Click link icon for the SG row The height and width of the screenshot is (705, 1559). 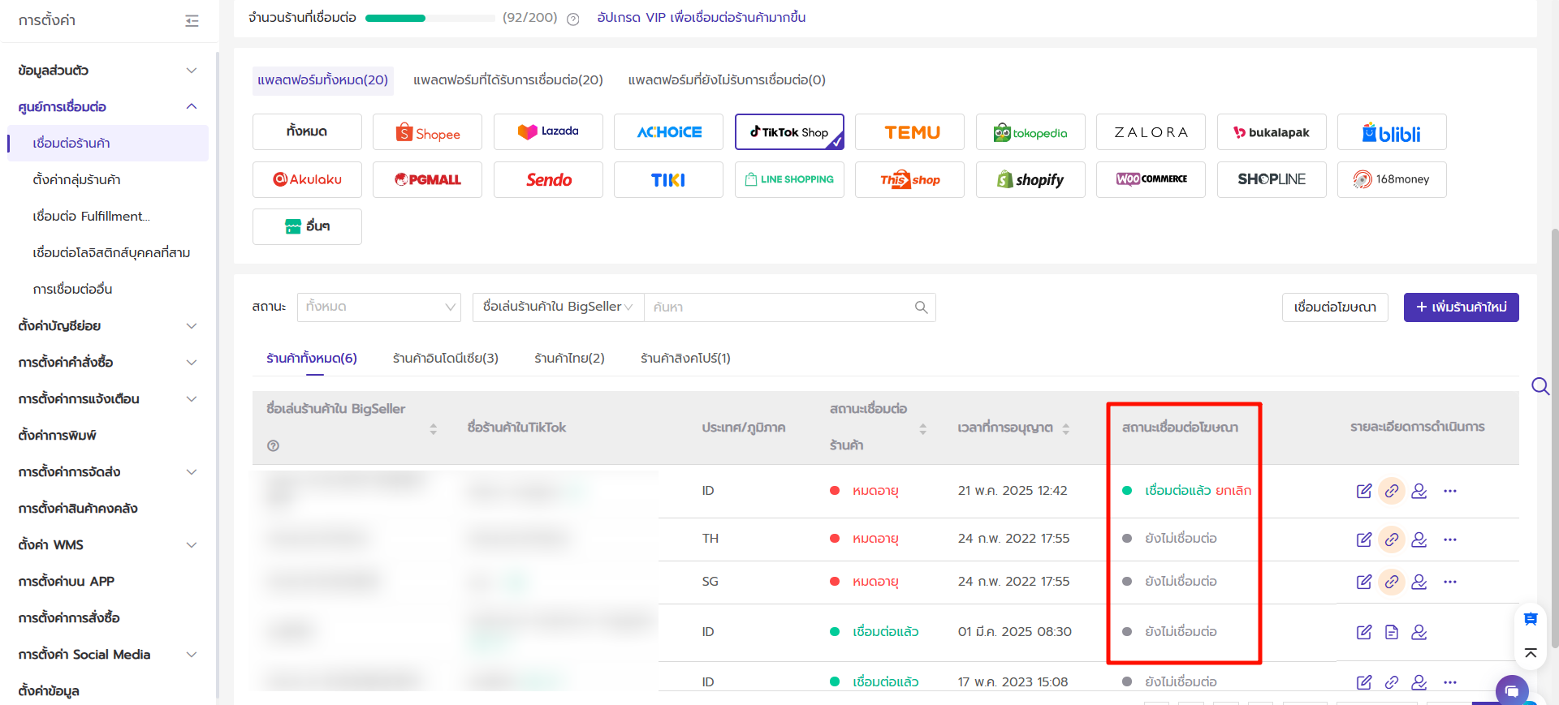coord(1392,582)
